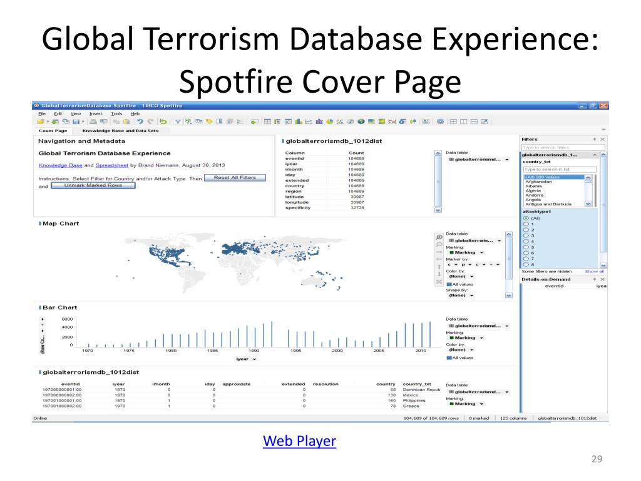Open the Edit menu
The height and width of the screenshot is (481, 641).
58,114
